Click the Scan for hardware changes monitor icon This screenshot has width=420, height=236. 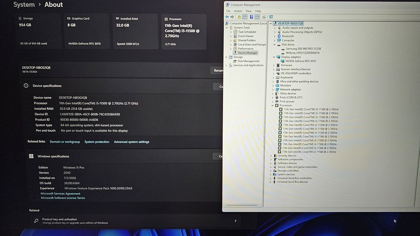[271, 17]
